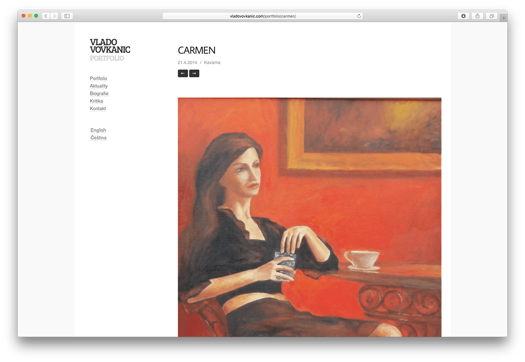
Task: Click the Kavárna category link
Action: pos(212,63)
